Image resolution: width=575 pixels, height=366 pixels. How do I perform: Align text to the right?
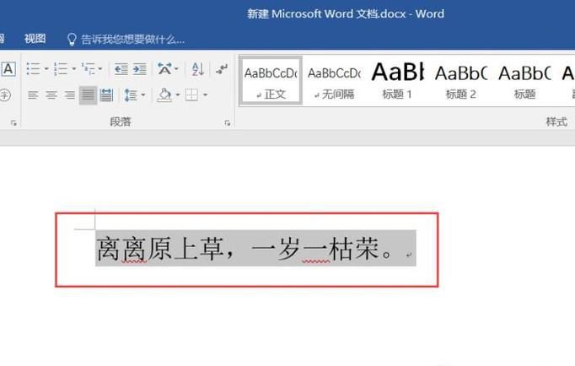pos(70,95)
